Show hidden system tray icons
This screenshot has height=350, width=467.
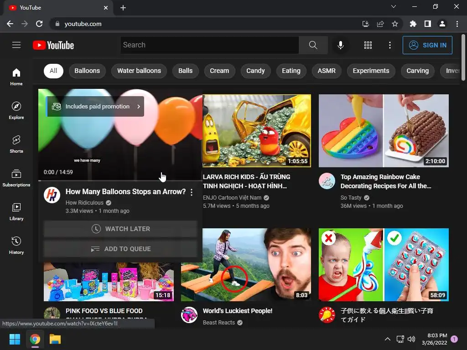click(388, 339)
